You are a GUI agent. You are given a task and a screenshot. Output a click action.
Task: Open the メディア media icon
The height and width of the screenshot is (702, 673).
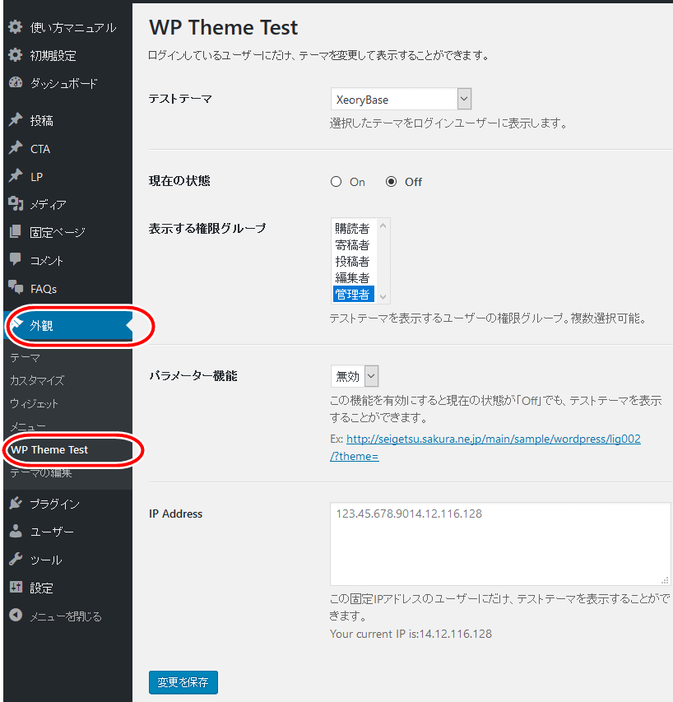point(15,204)
